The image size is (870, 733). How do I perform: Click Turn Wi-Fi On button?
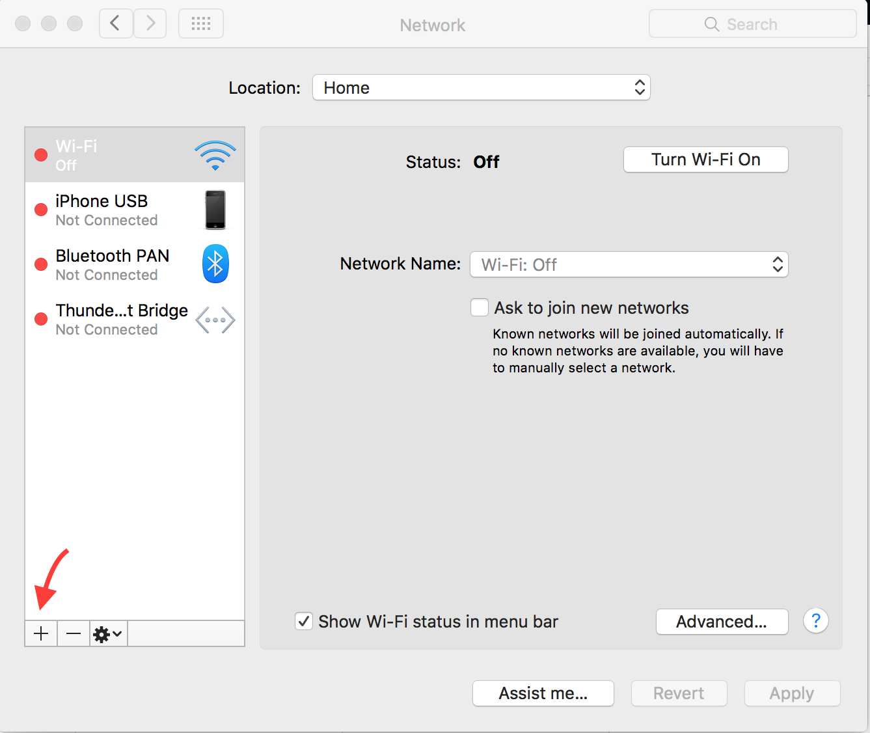click(x=706, y=159)
